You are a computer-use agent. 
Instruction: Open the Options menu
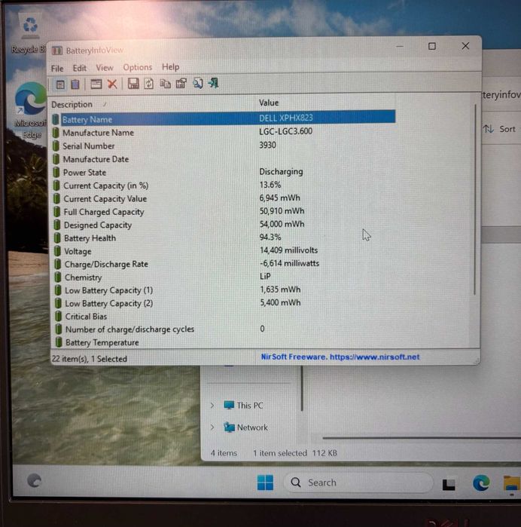pos(137,68)
